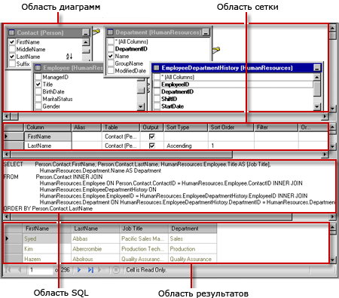Screen dimensions: 339x298
Task: Check DepartmentID in Department table
Action: coord(111,49)
